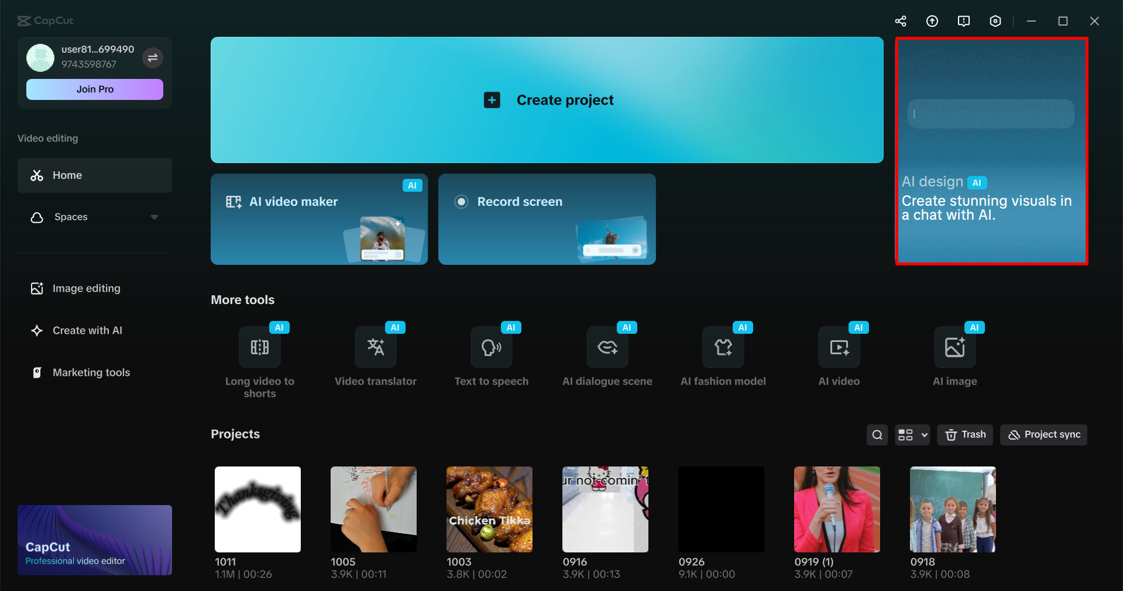Click the Projects heading
Image resolution: width=1123 pixels, height=591 pixels.
coord(235,434)
